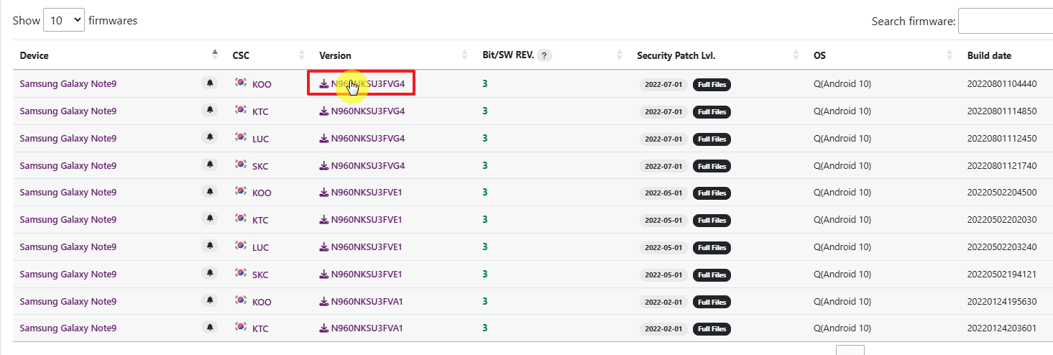Click the Korean flag in the KOO build 20220502204500 row
This screenshot has width=1053, height=355.
pos(241,191)
